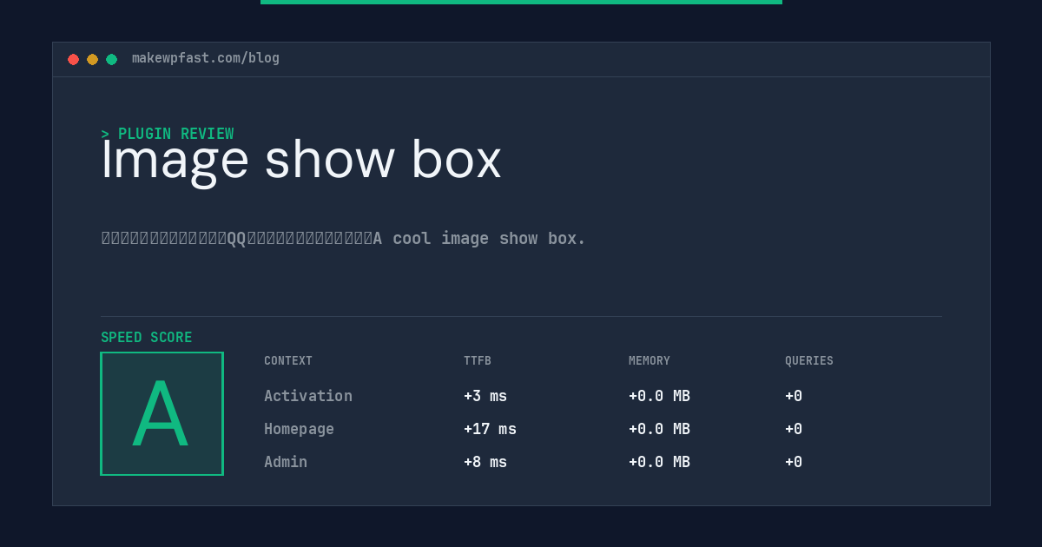This screenshot has width=1042, height=547.
Task: Click the Homepage memory '+0.0 MB' value
Action: pyautogui.click(x=659, y=429)
